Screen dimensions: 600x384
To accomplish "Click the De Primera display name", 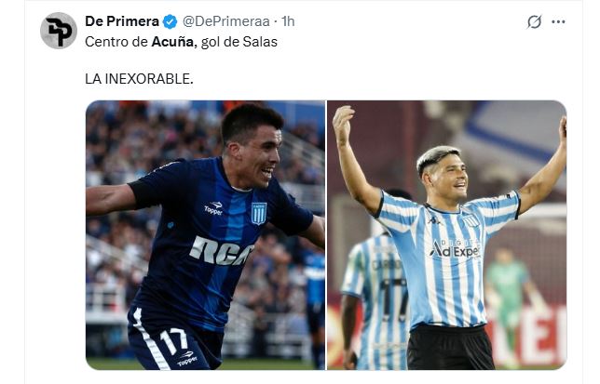I will 122,21.
